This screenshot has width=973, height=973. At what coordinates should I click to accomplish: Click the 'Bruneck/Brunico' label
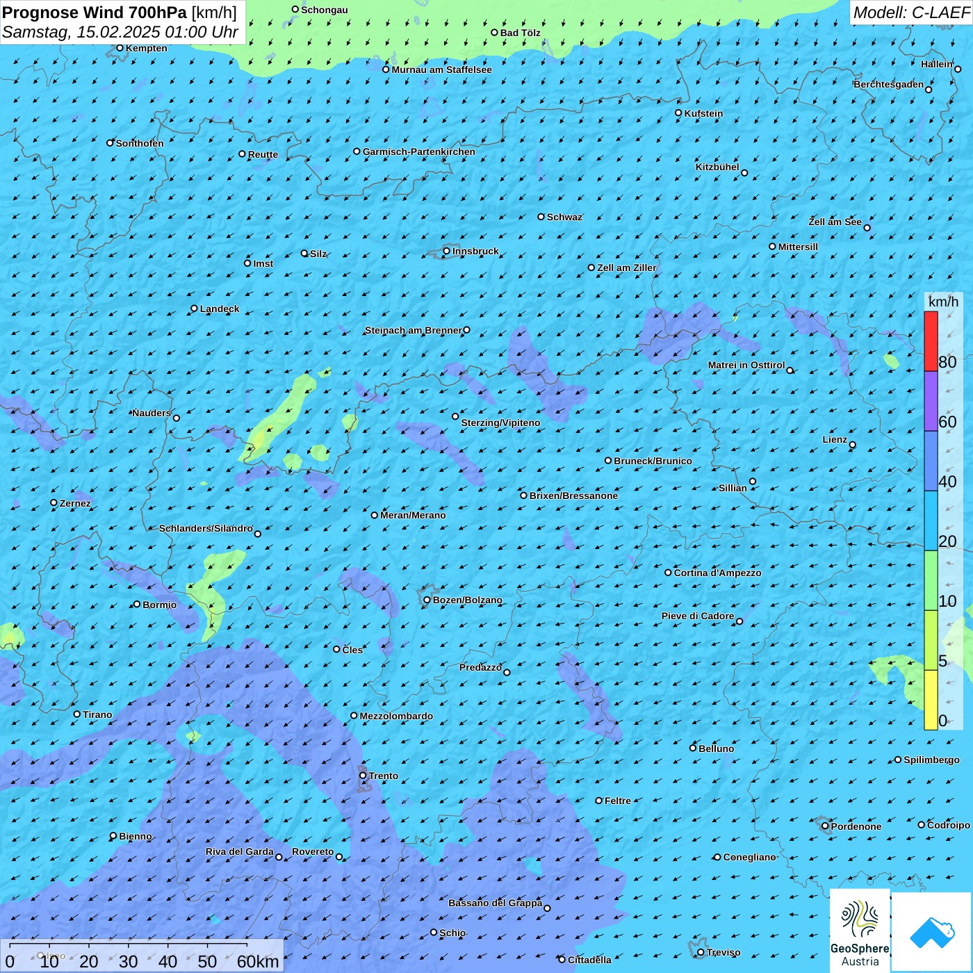(x=653, y=461)
